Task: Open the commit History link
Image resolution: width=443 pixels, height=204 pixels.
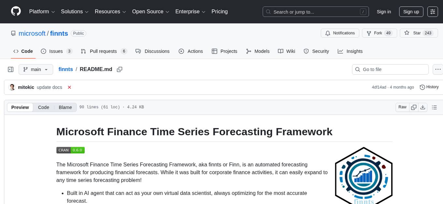Action: [x=429, y=87]
